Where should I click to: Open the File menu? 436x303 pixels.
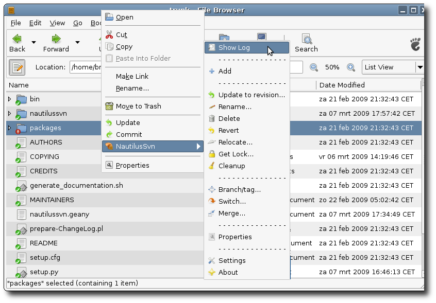click(15, 23)
